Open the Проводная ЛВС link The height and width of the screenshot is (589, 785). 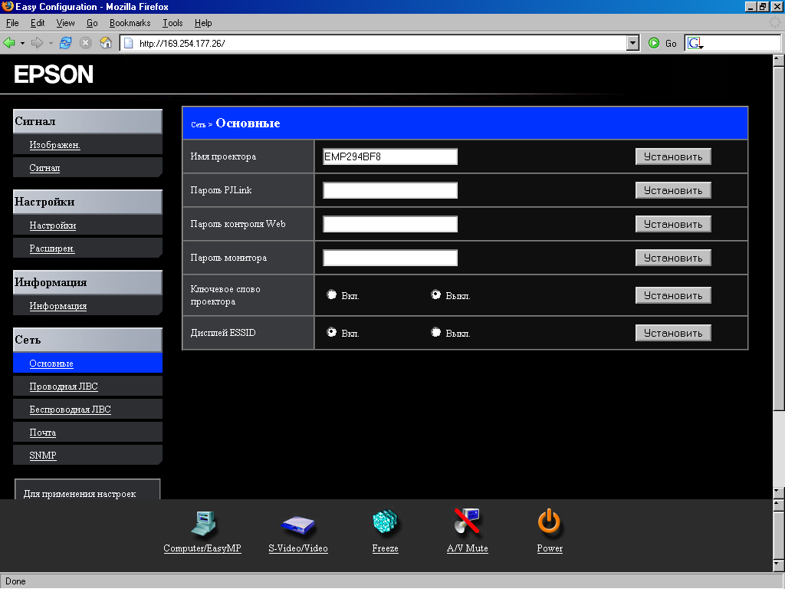(x=64, y=387)
